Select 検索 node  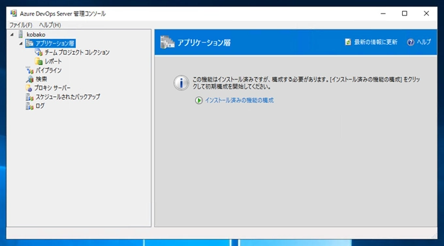tap(41, 79)
